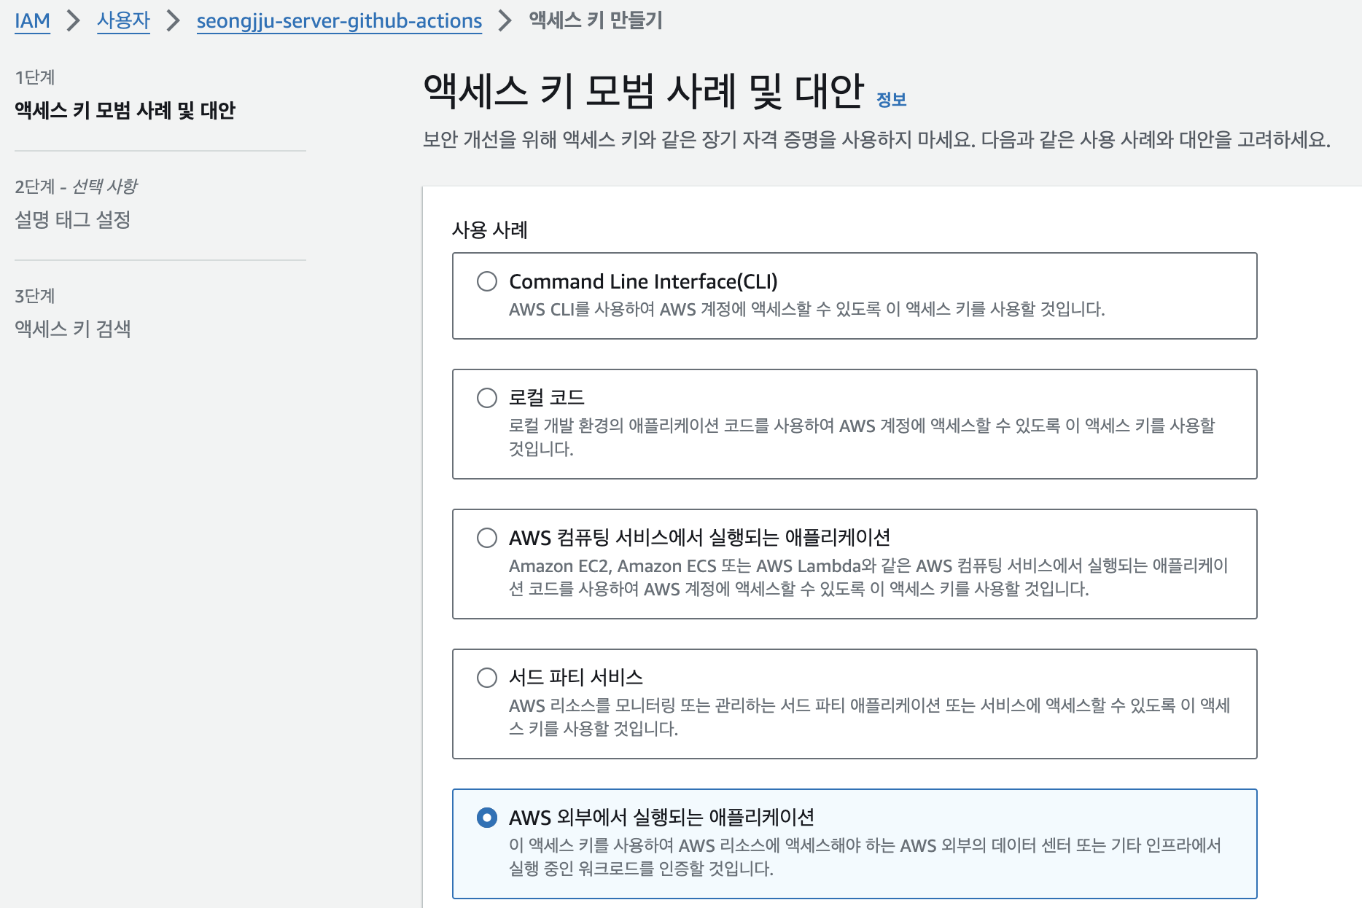Screen dimensions: 1362x908
Task: Click the 서드 파티 서비스 description text
Action: pyautogui.click(x=869, y=717)
